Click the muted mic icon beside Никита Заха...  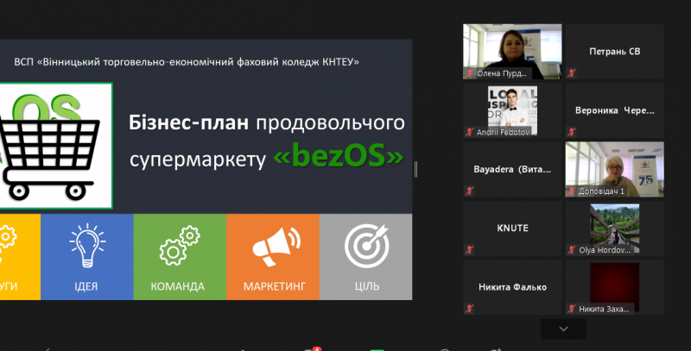tap(572, 309)
